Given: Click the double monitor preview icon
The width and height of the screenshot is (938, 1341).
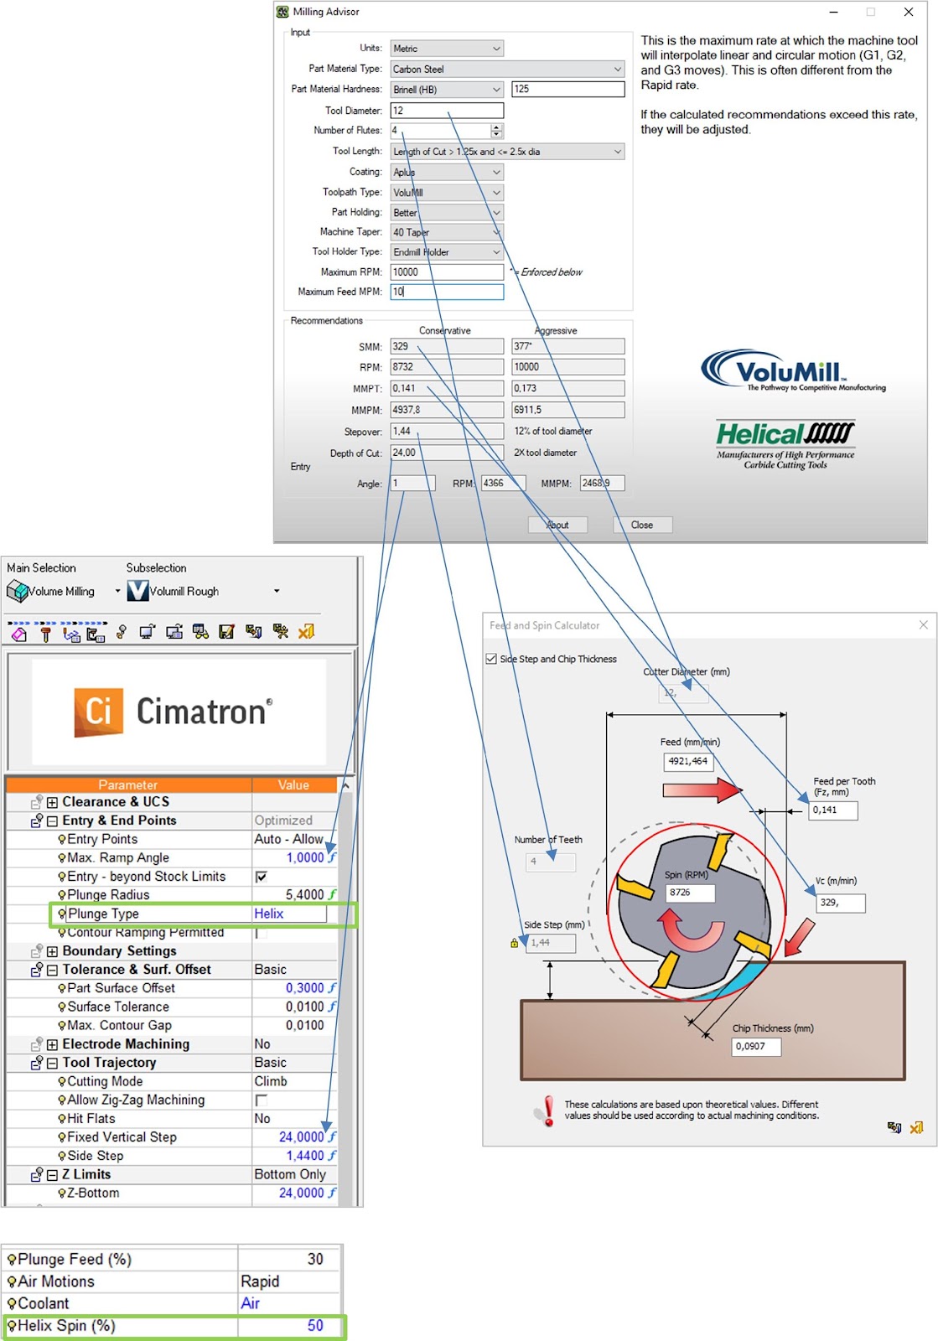Looking at the screenshot, I should pyautogui.click(x=174, y=632).
